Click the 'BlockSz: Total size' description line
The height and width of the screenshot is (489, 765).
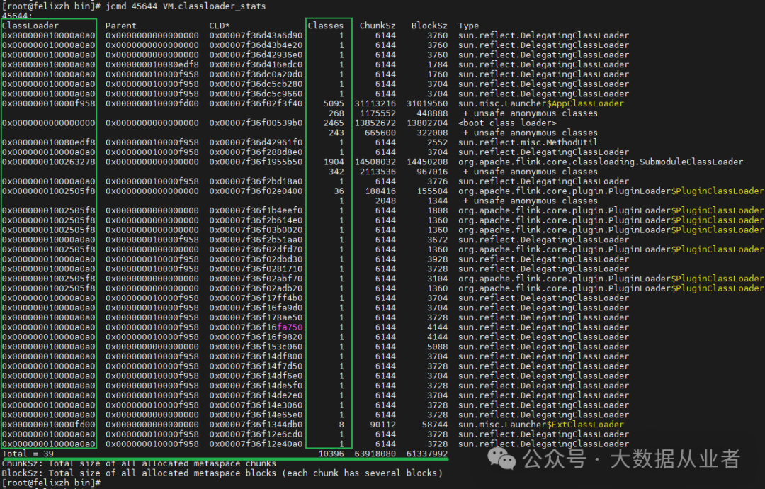coord(222,473)
